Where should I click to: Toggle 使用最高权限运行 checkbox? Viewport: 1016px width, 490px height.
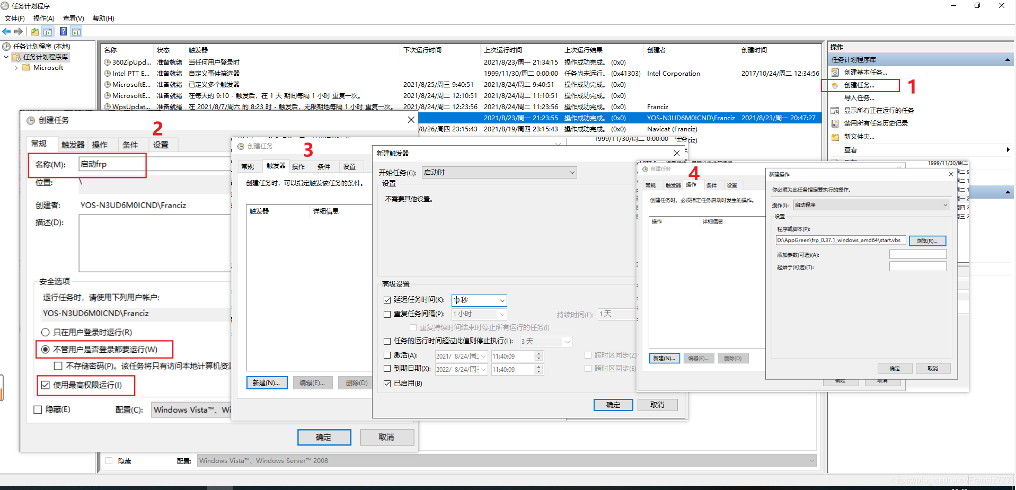[46, 385]
